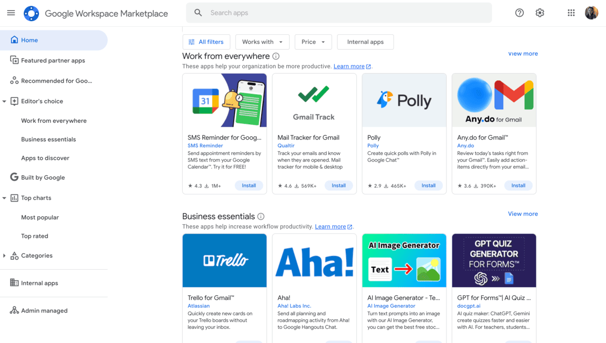Open the Price dropdown filter
Viewport: 606px width, 343px height.
pyautogui.click(x=313, y=42)
